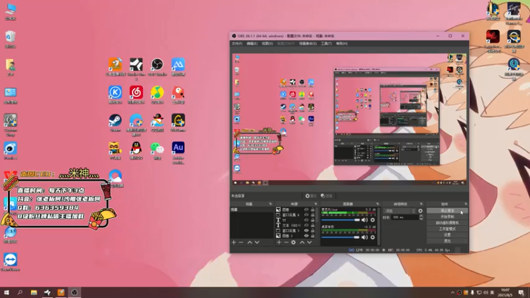
Task: Remove selected source with minus icon
Action: coord(286,242)
